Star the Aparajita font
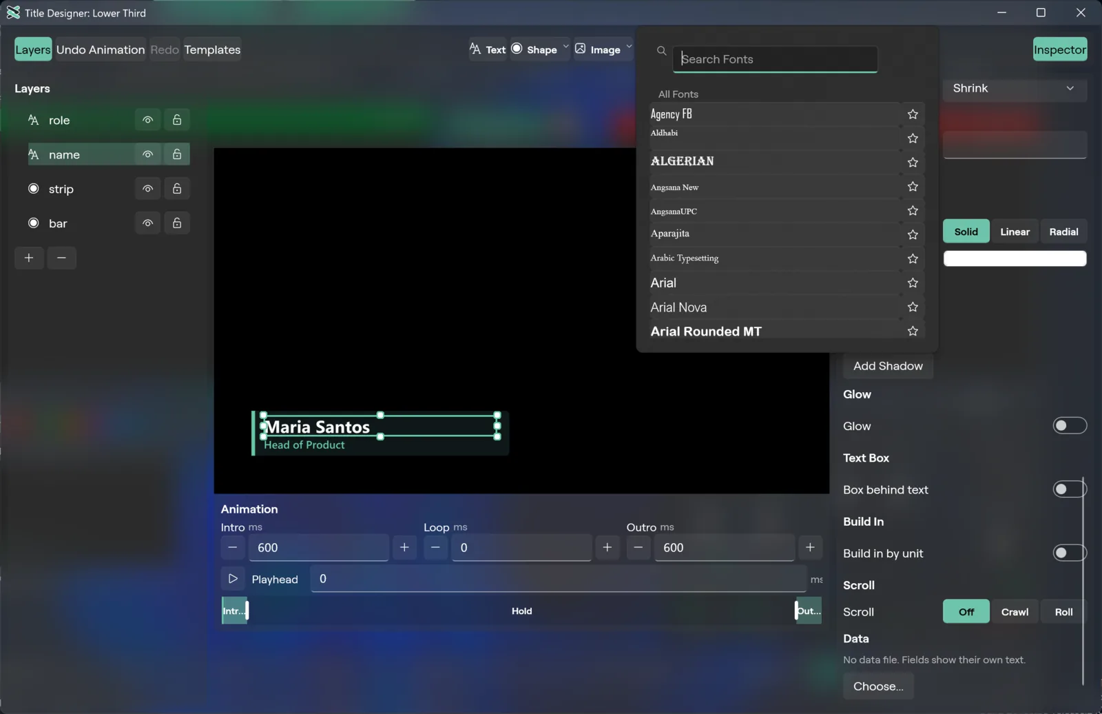 [x=913, y=235]
